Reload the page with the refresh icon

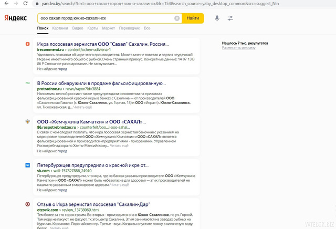click(x=25, y=4)
